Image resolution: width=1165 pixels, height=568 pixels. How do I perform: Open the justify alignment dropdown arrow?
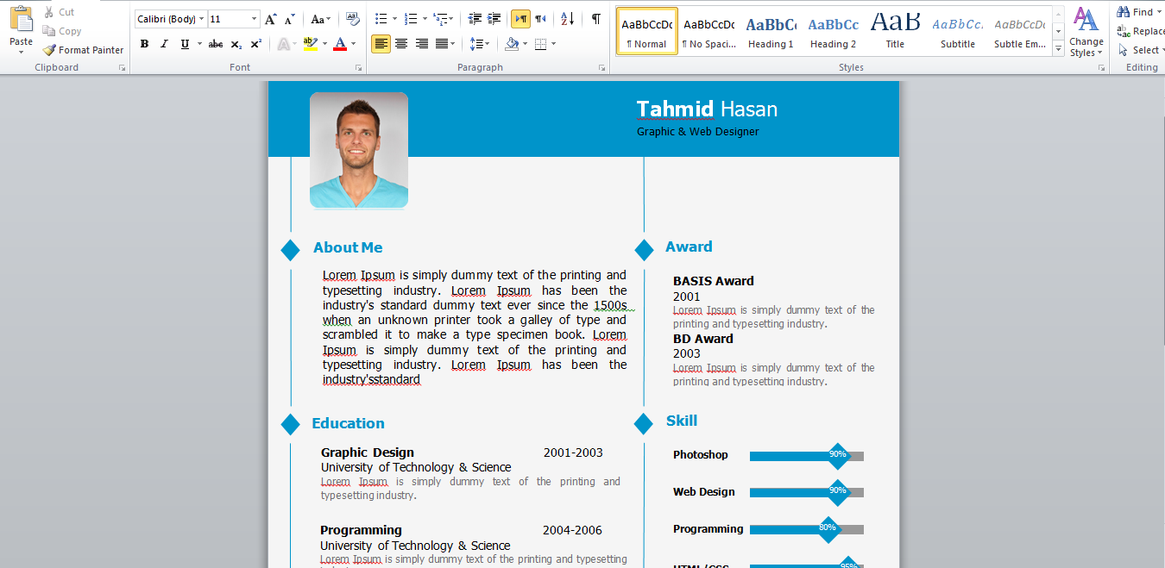pyautogui.click(x=454, y=44)
